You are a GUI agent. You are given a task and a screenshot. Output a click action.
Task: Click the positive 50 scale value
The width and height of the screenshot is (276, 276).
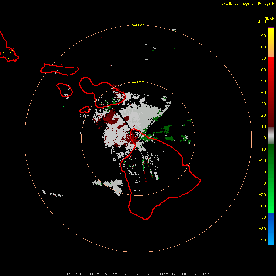[x=263, y=81]
